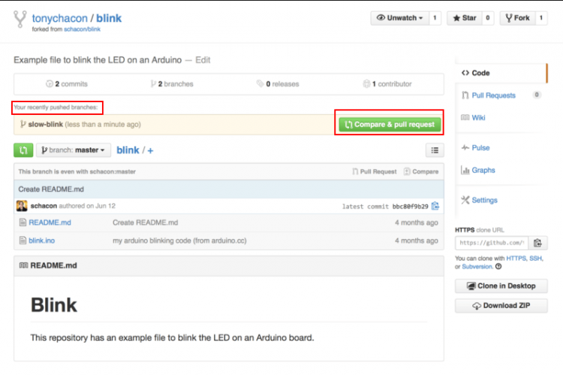
Task: Copy the latest commit SHA clipboard icon
Action: point(435,206)
